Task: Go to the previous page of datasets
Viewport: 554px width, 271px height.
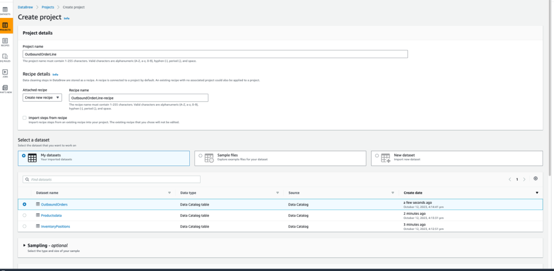Action: coord(510,180)
